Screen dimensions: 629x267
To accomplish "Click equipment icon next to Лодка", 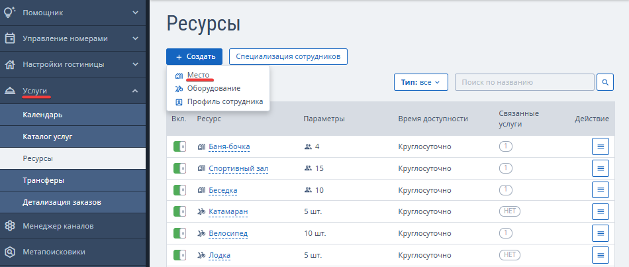I will point(201,255).
